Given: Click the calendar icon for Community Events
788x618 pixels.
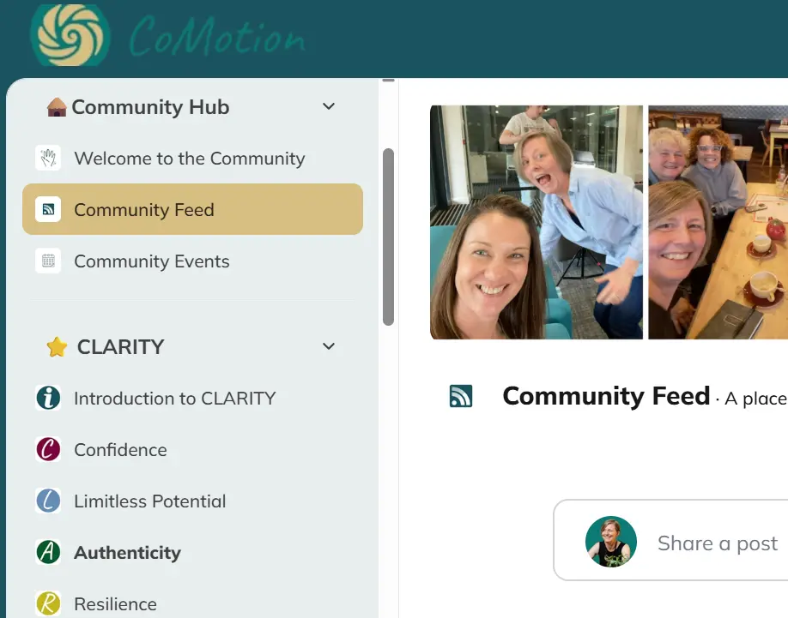Looking at the screenshot, I should coord(48,261).
